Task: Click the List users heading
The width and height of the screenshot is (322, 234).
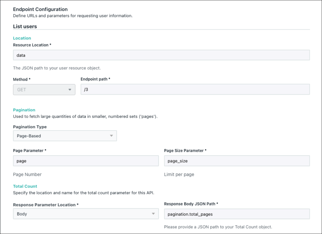Action: [25, 26]
